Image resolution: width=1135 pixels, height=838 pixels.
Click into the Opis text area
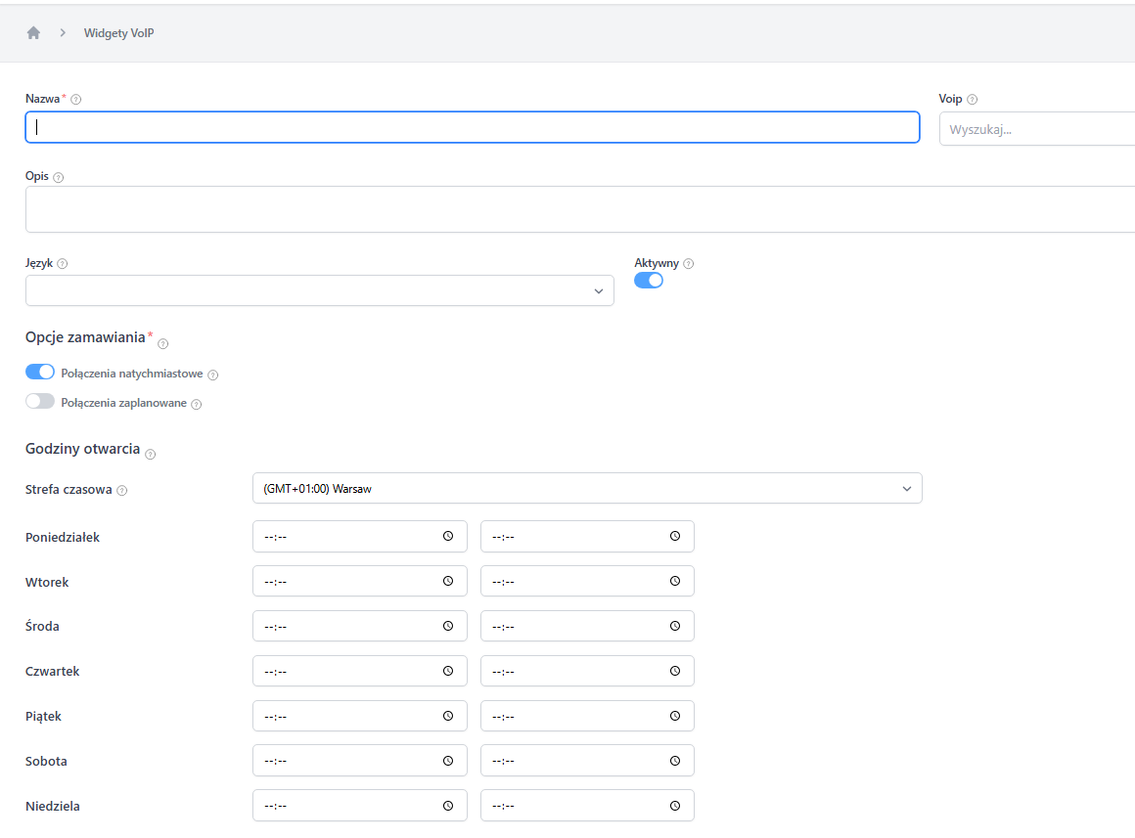click(x=579, y=209)
